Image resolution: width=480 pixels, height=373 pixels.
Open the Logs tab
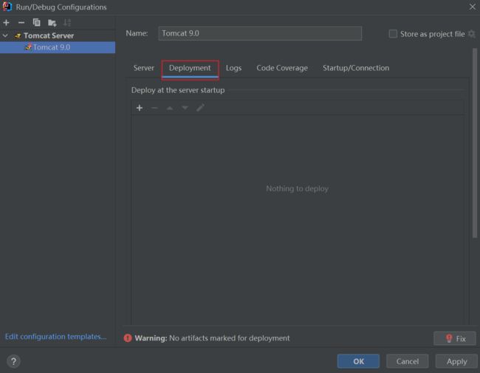233,68
